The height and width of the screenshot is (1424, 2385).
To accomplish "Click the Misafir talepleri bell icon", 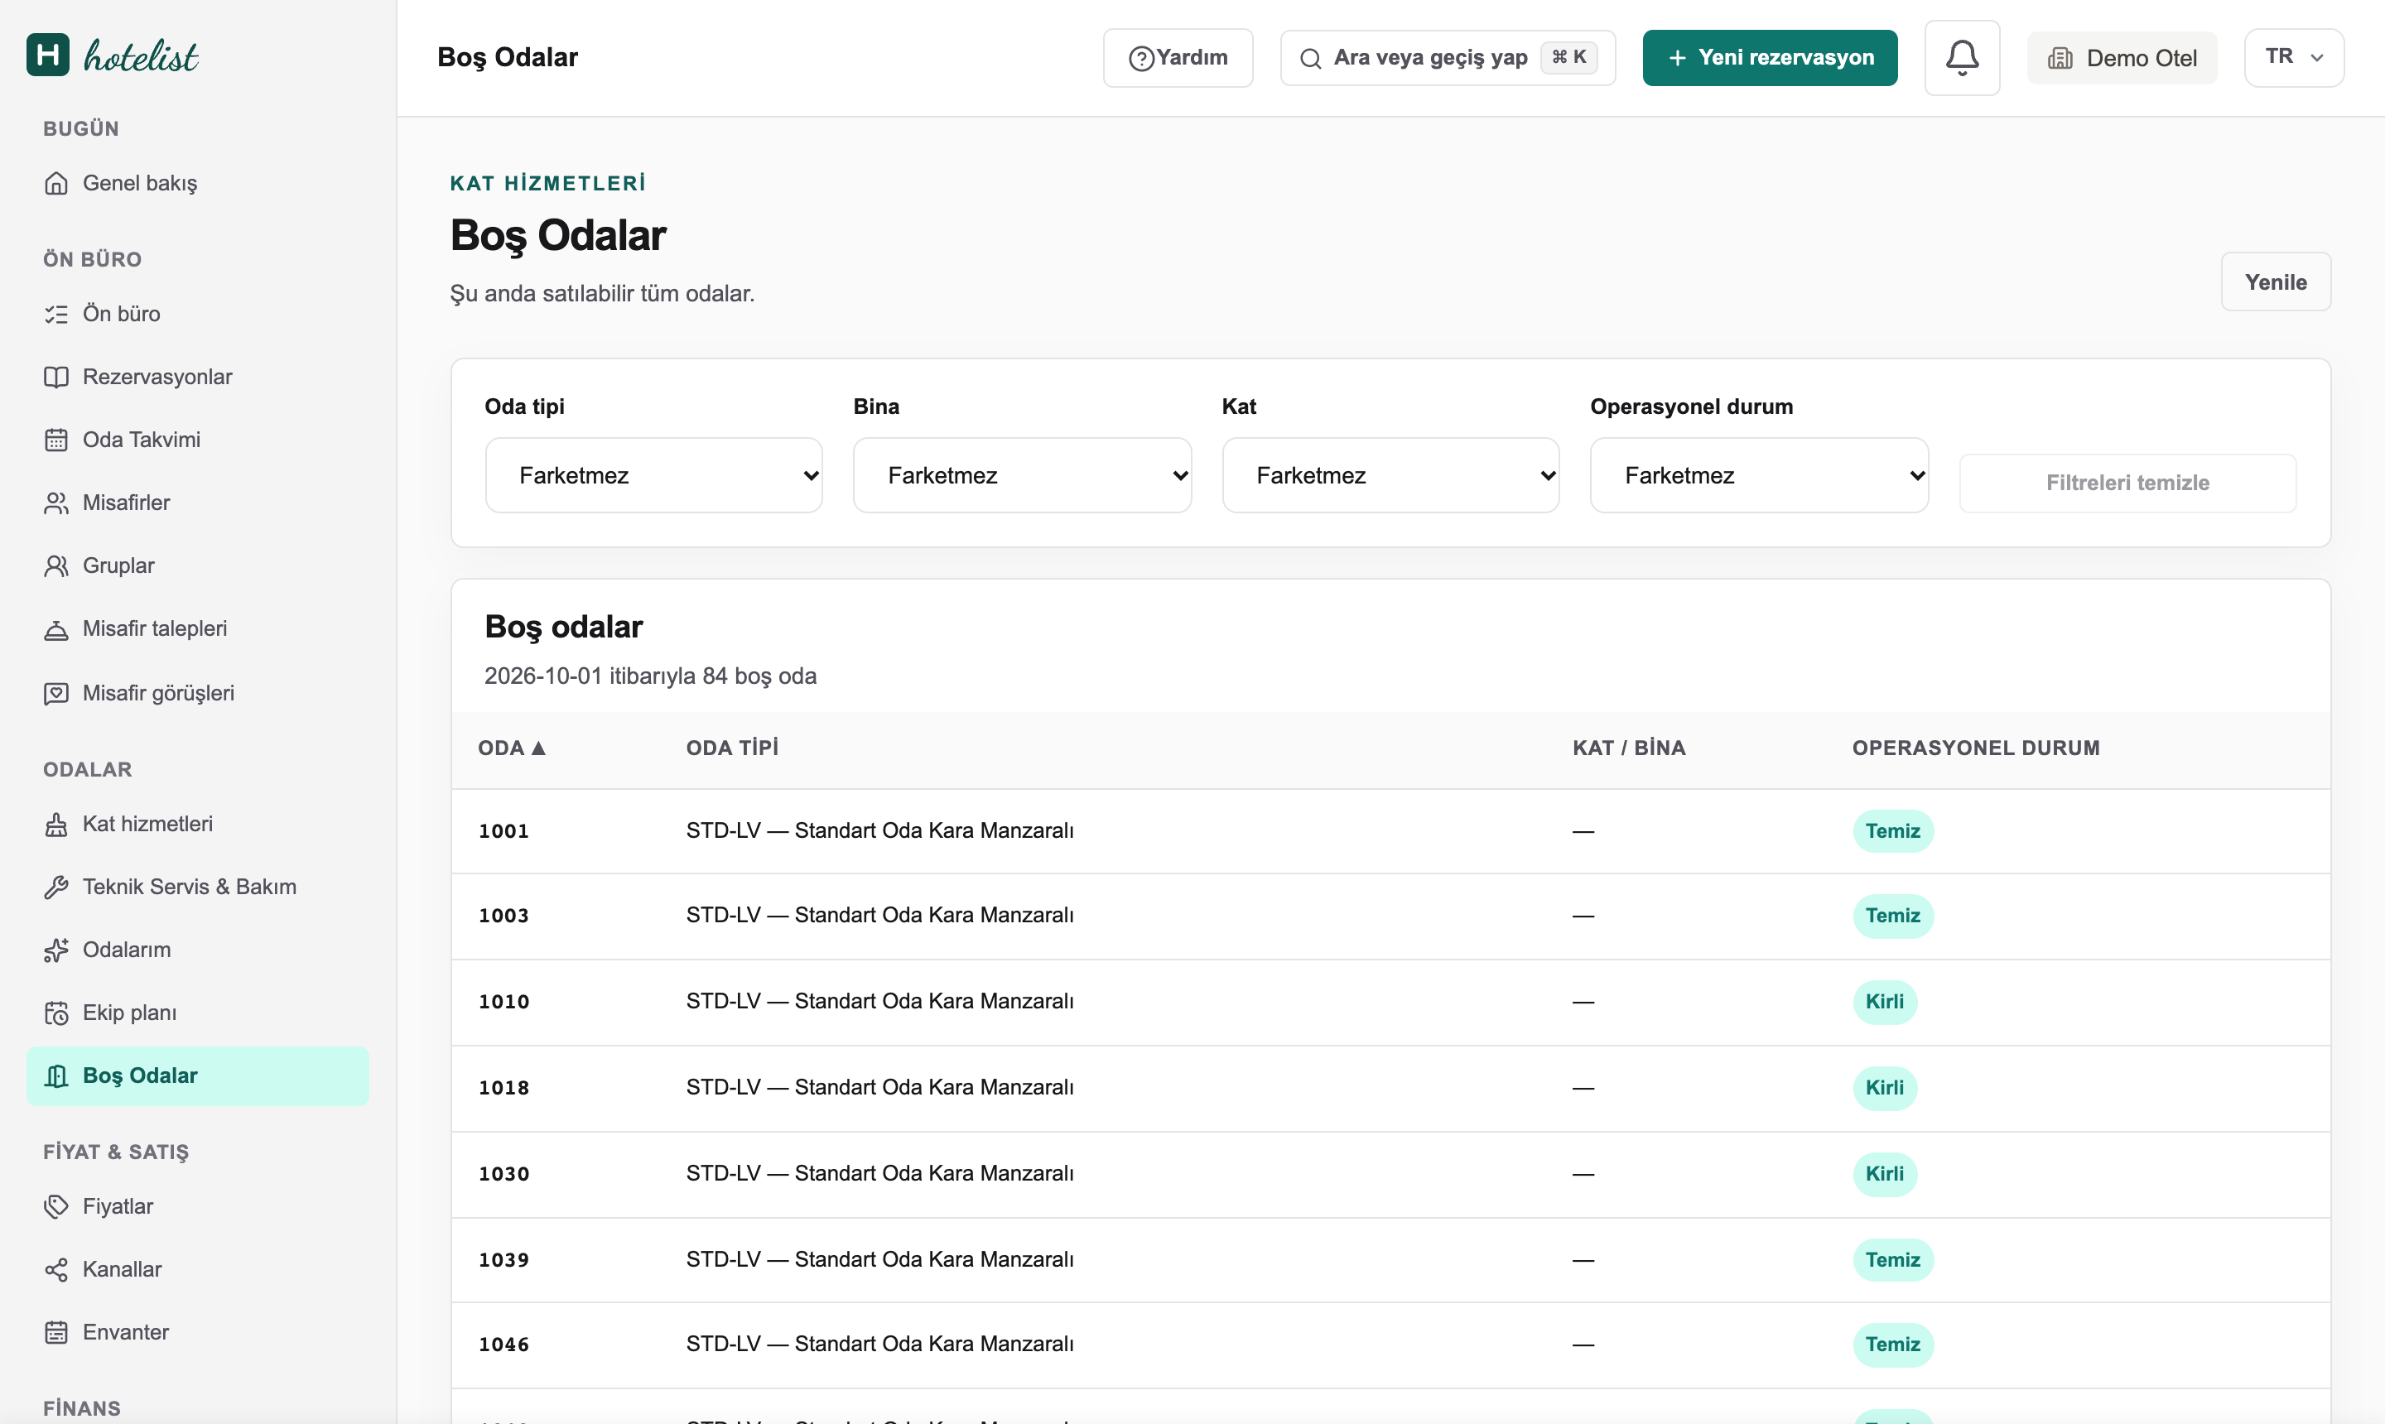I will tap(56, 629).
